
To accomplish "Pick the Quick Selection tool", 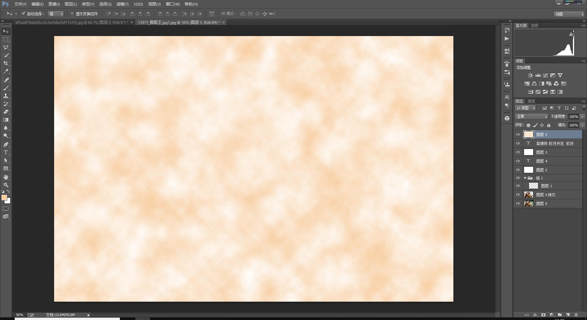I will coord(6,55).
